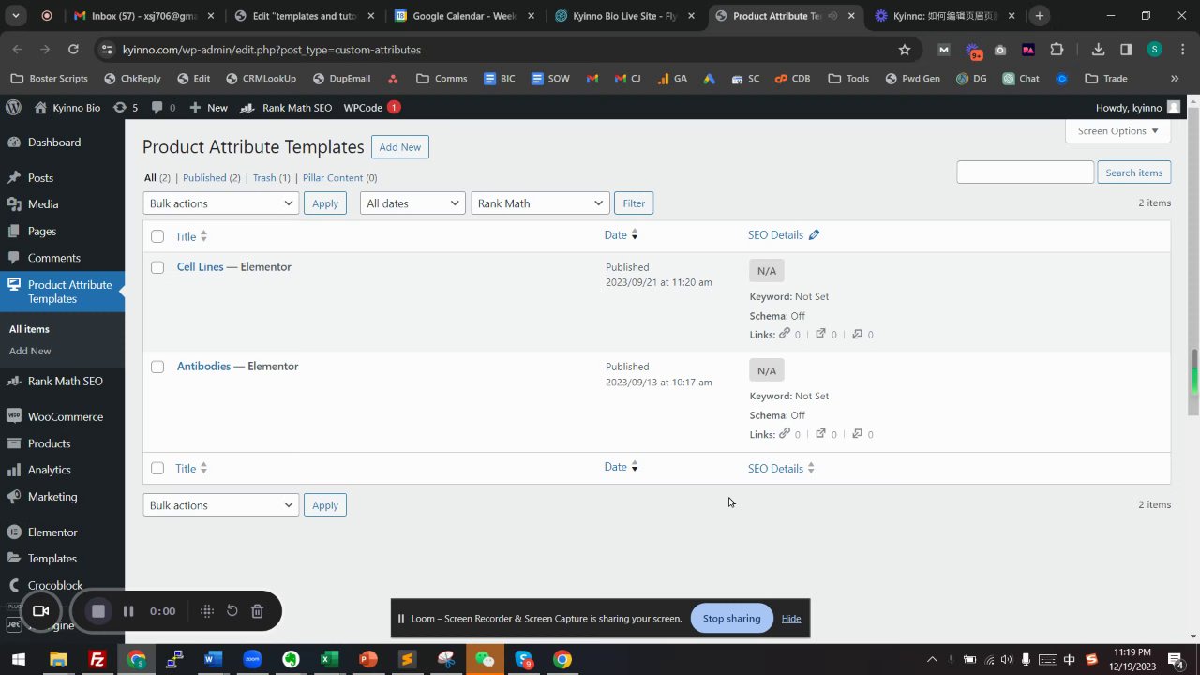The height and width of the screenshot is (675, 1200).
Task: Bookmark this page star icon
Action: point(905,50)
